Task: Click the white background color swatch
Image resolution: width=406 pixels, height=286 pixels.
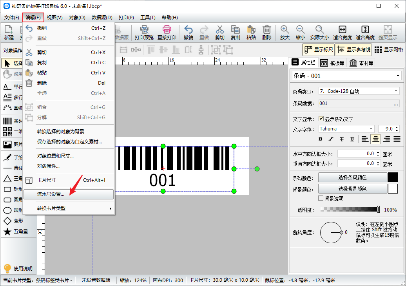Action: click(393, 189)
